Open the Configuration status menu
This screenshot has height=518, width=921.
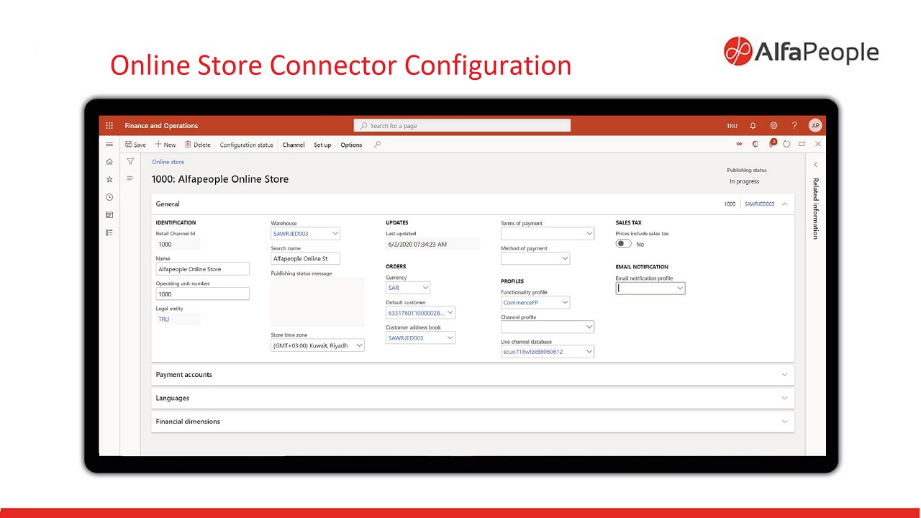[x=246, y=145]
